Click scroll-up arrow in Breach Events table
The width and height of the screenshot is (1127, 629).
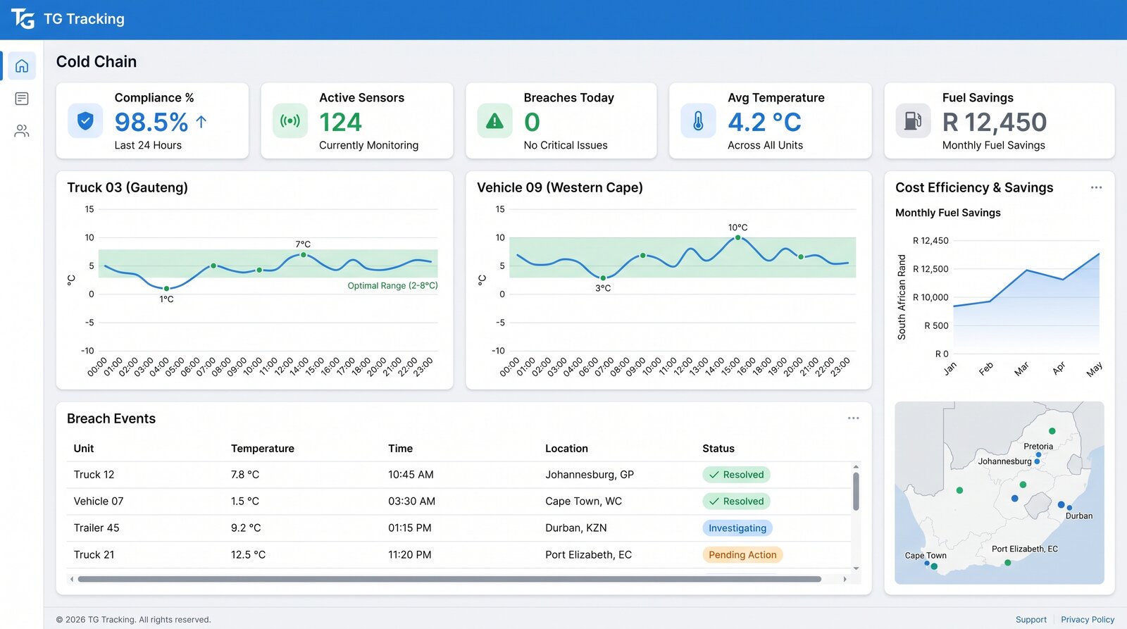click(x=856, y=466)
